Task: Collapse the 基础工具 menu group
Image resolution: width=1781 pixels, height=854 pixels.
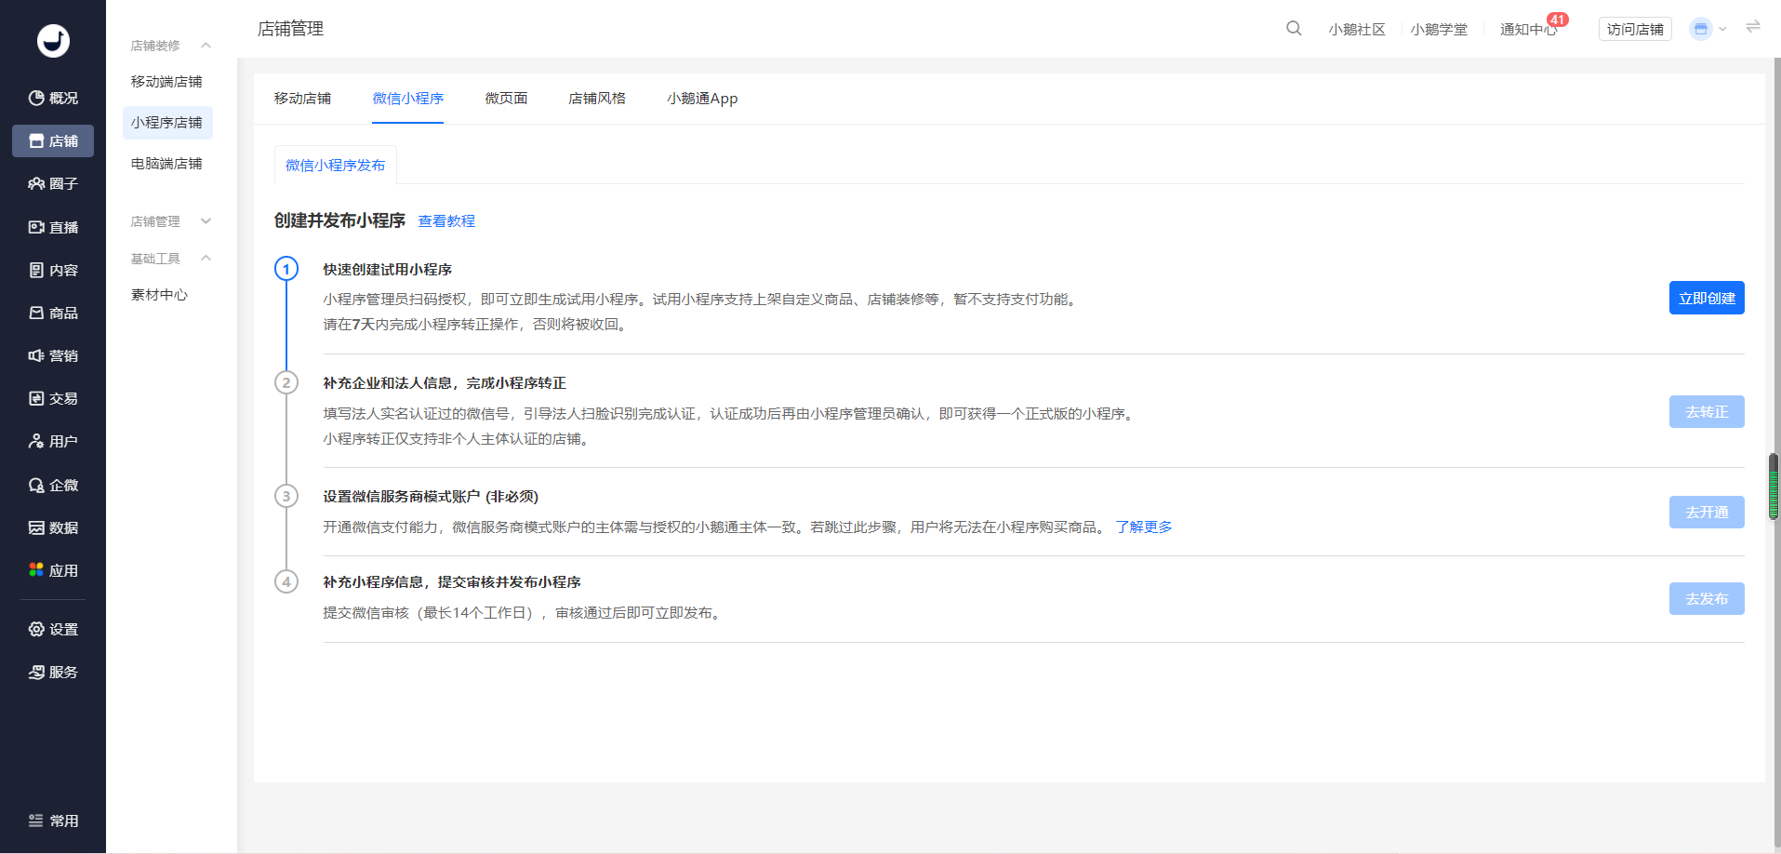Action: tap(171, 259)
